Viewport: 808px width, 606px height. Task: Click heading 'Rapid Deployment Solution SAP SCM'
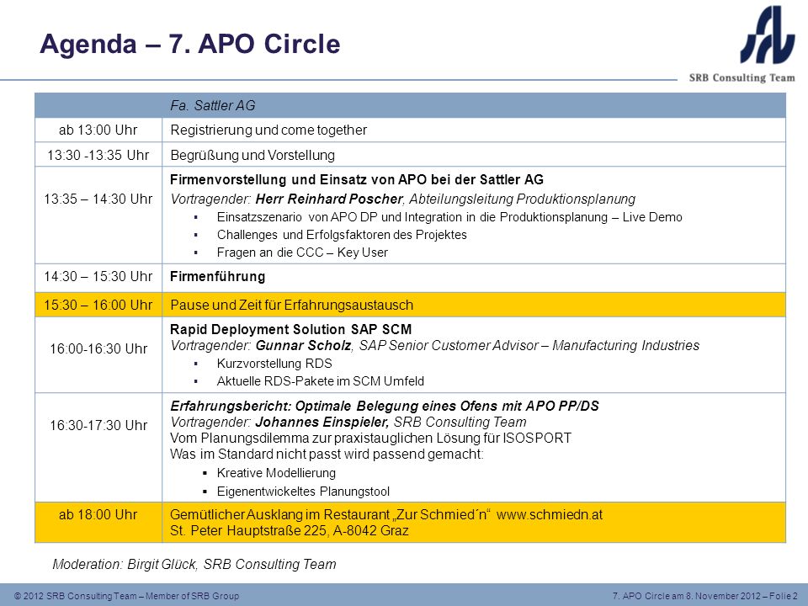point(291,329)
